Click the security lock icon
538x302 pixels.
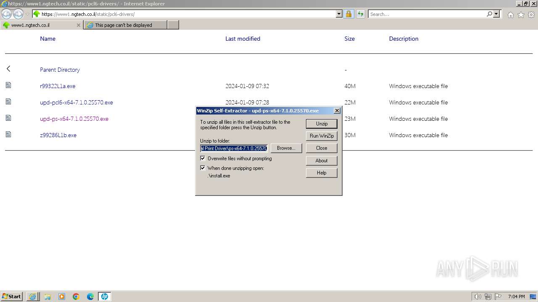(348, 14)
